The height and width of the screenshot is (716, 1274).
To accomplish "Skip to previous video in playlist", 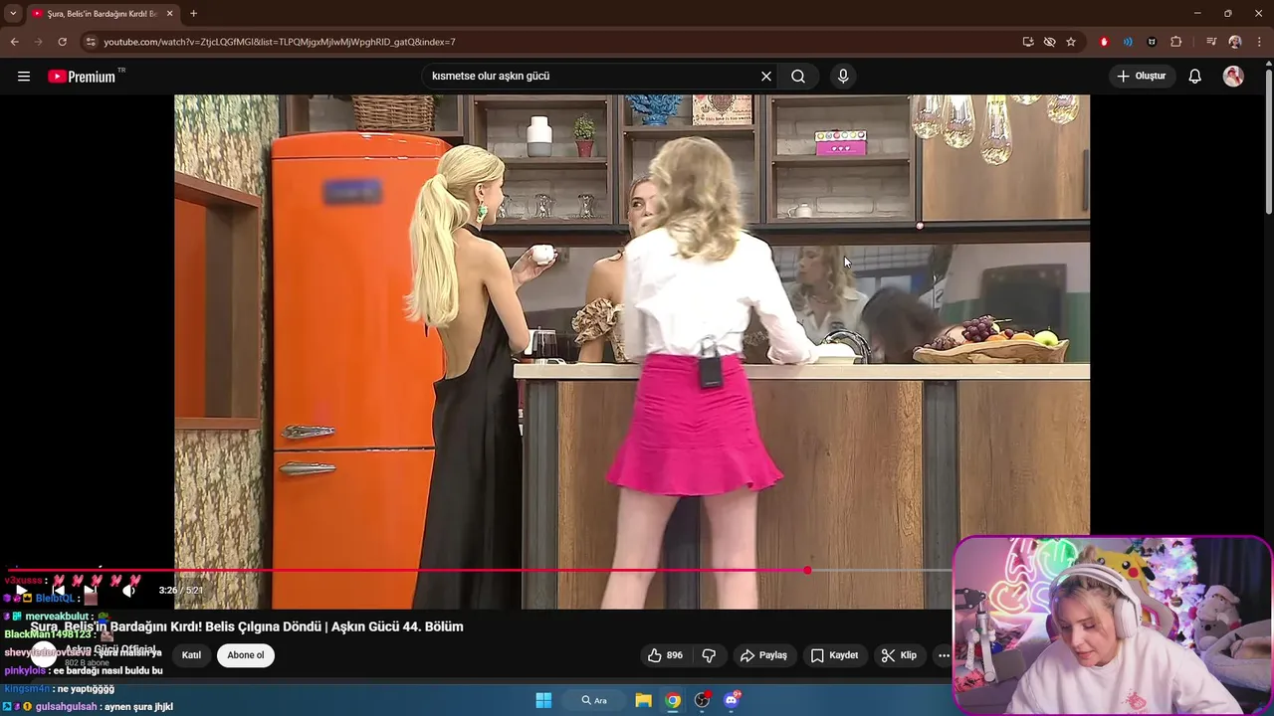I will 58,590.
